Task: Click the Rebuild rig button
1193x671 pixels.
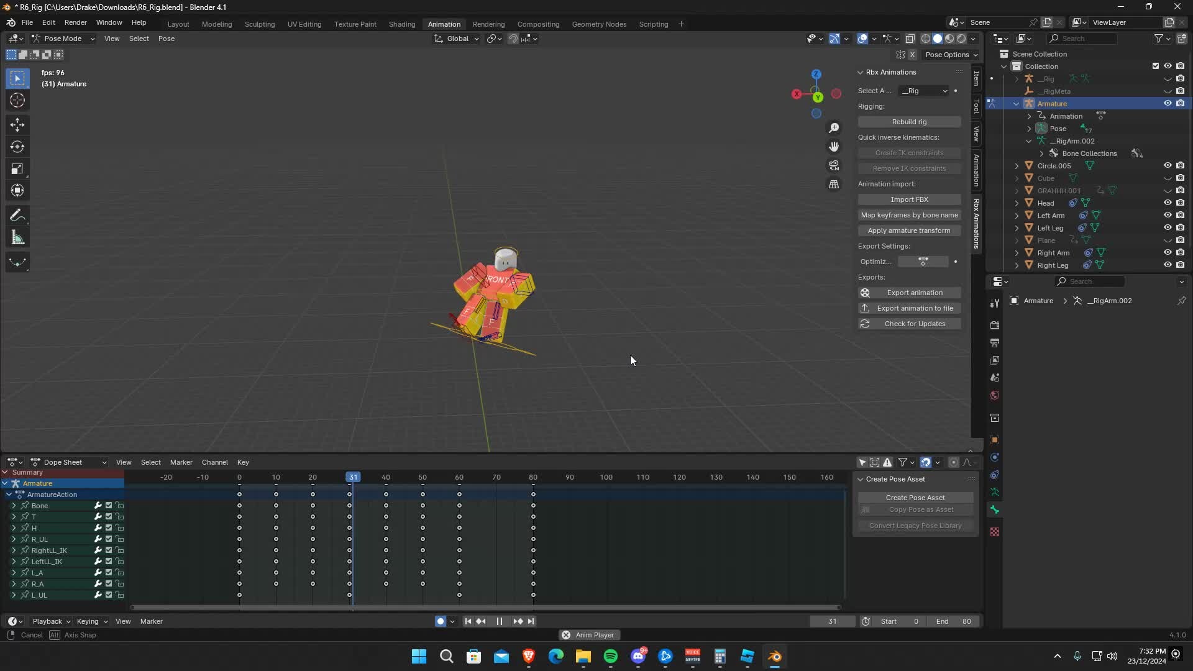Action: click(x=908, y=121)
